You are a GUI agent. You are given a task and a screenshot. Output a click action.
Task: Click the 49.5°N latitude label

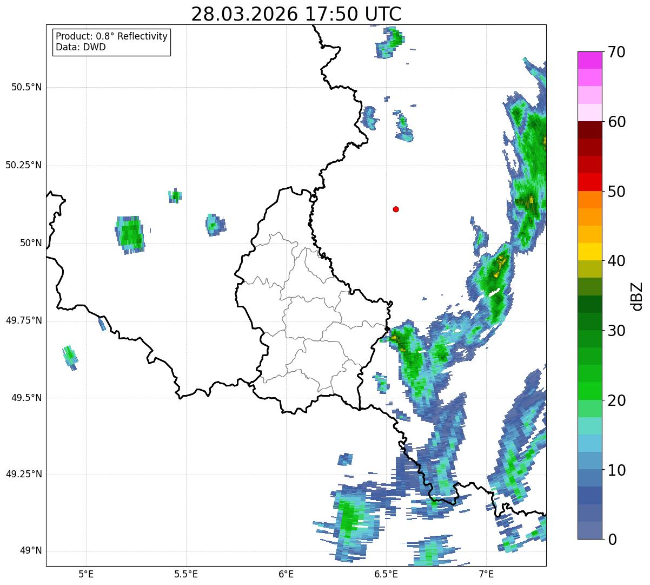(26, 398)
